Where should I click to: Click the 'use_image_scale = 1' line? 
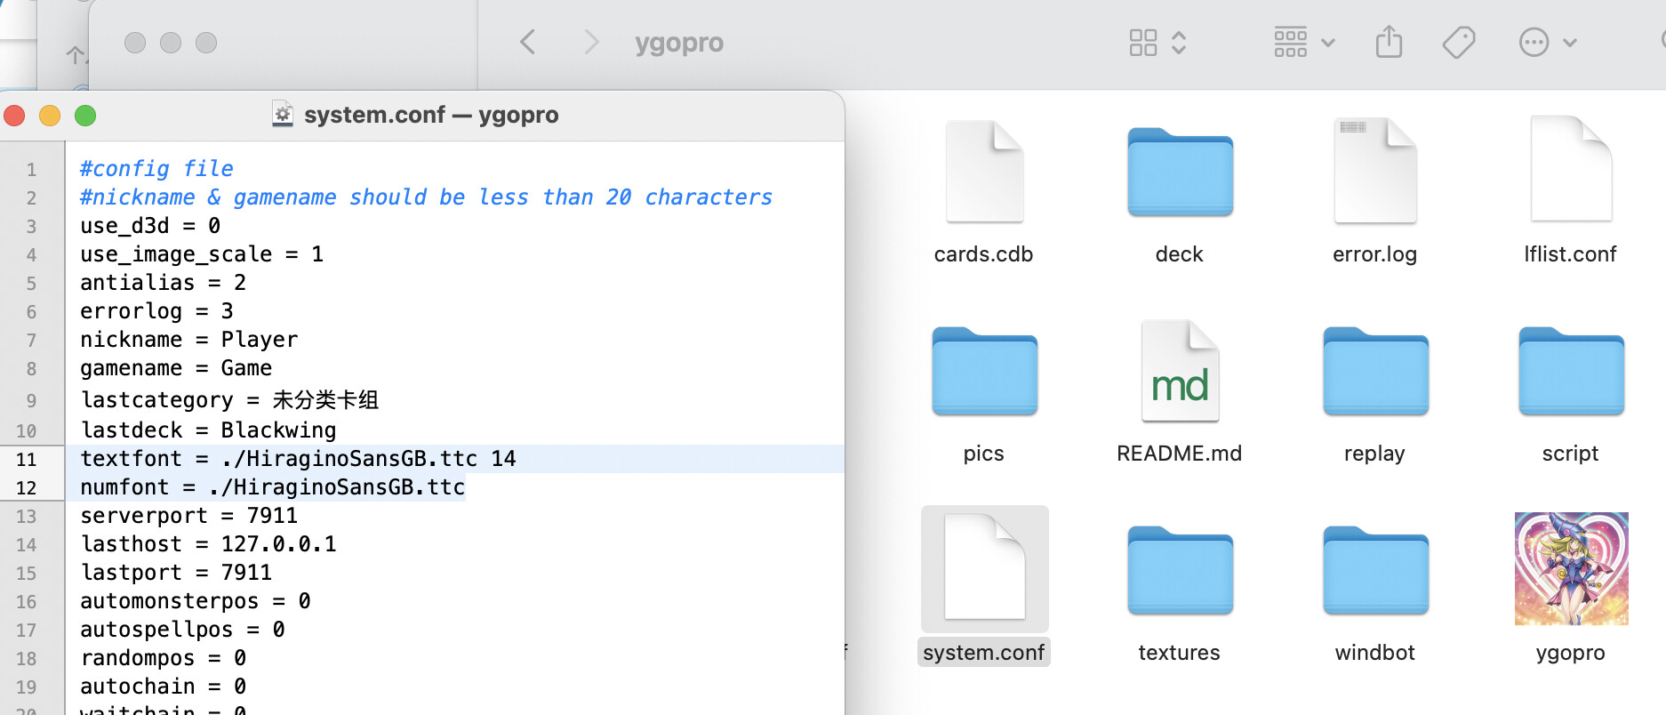tap(202, 254)
